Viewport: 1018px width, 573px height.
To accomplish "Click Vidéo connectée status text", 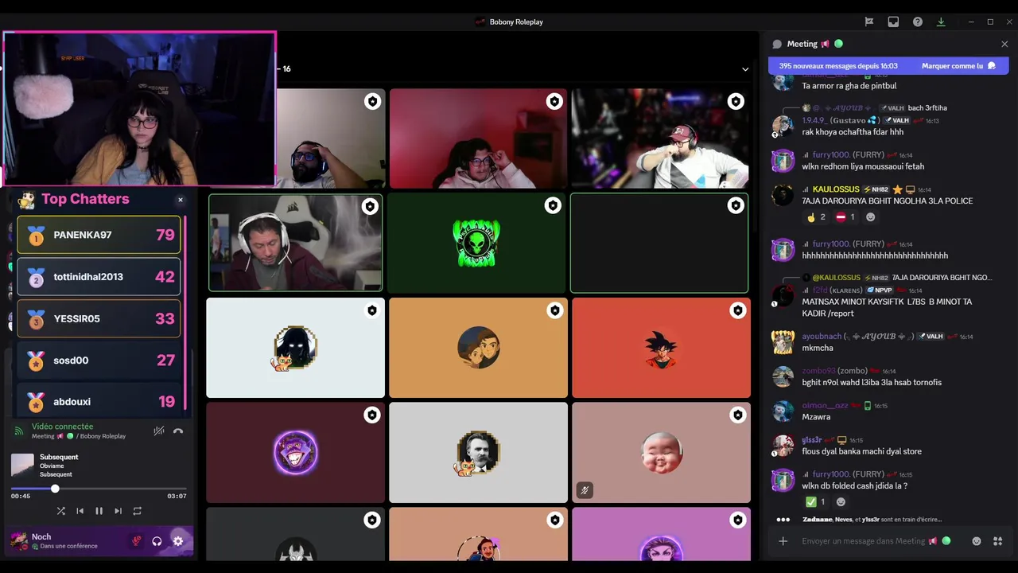I will 62,427.
